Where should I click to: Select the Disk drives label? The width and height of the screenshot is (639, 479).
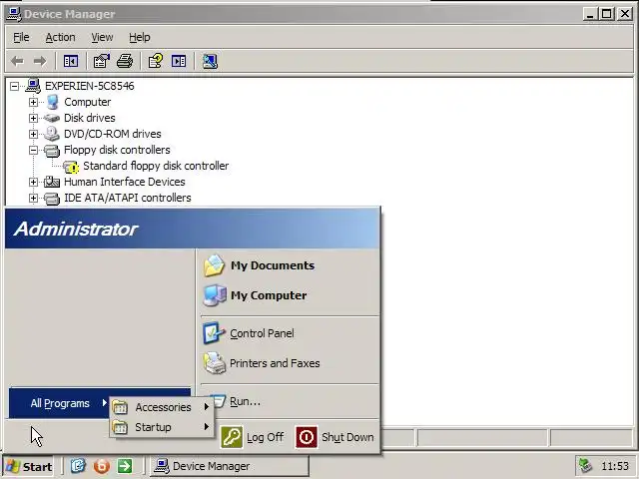point(90,118)
